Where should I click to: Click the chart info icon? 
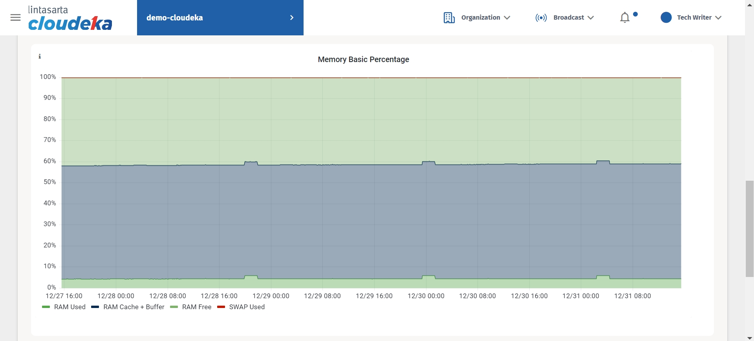coord(40,57)
